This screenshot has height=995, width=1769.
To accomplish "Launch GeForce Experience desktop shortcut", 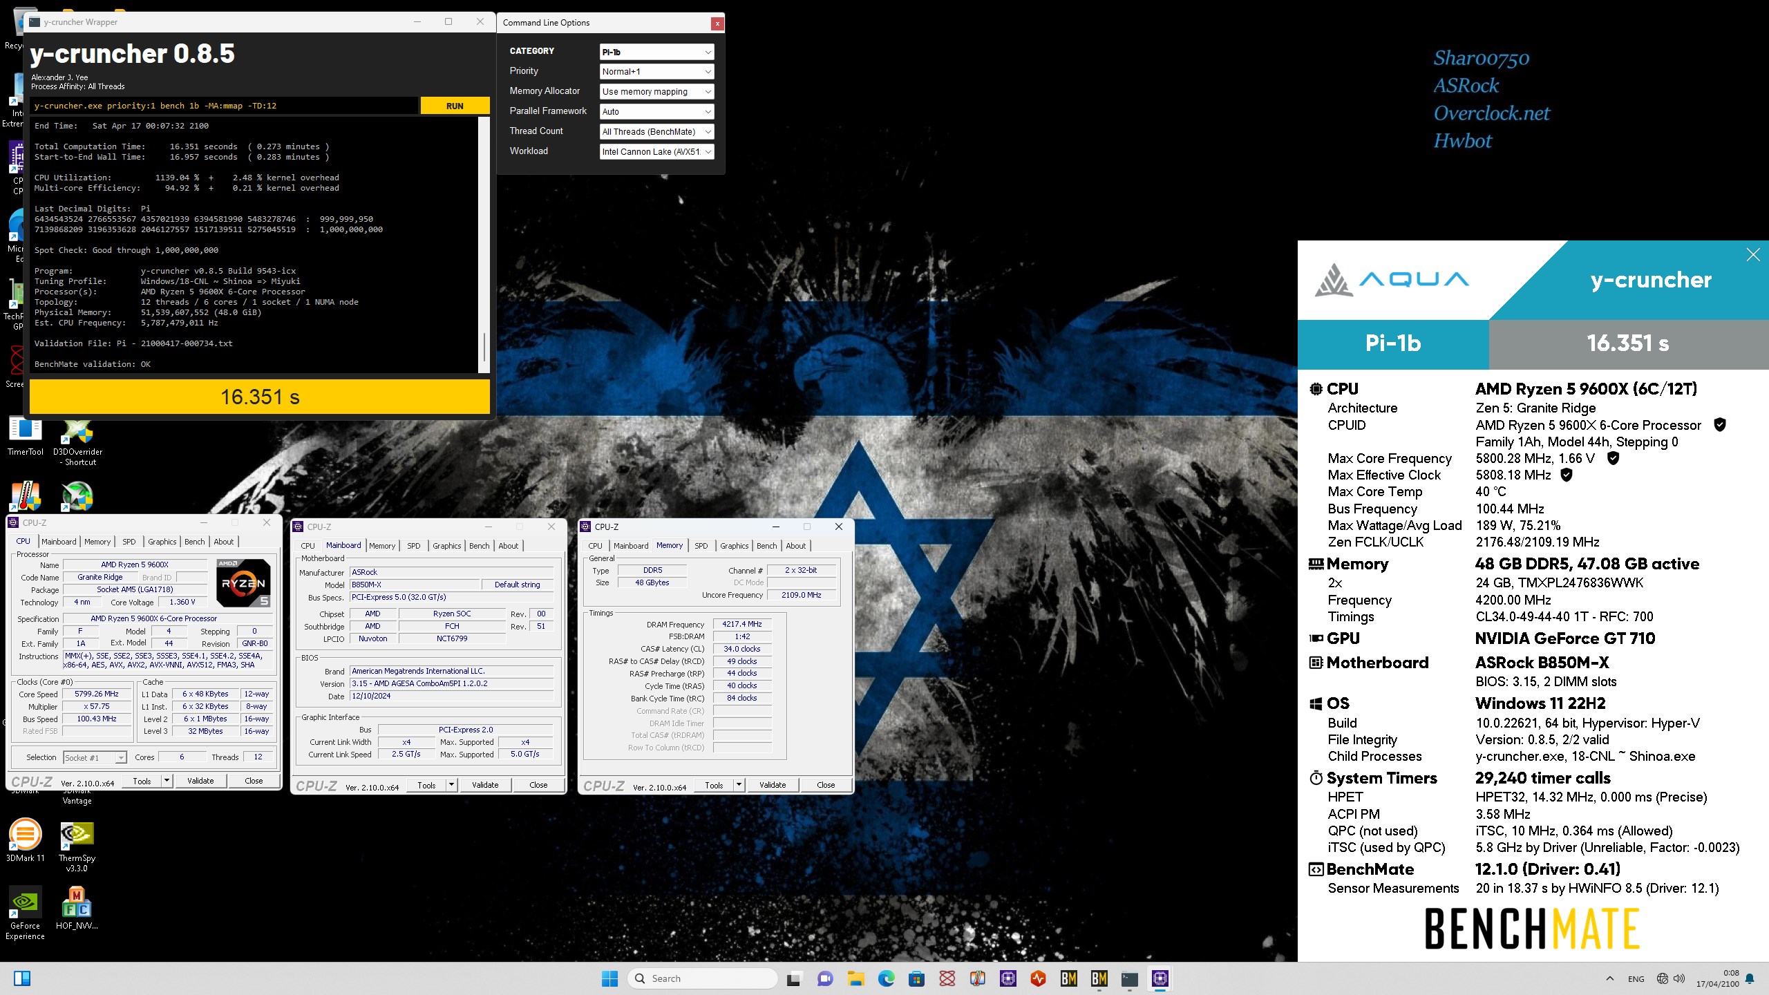I will [x=25, y=913].
